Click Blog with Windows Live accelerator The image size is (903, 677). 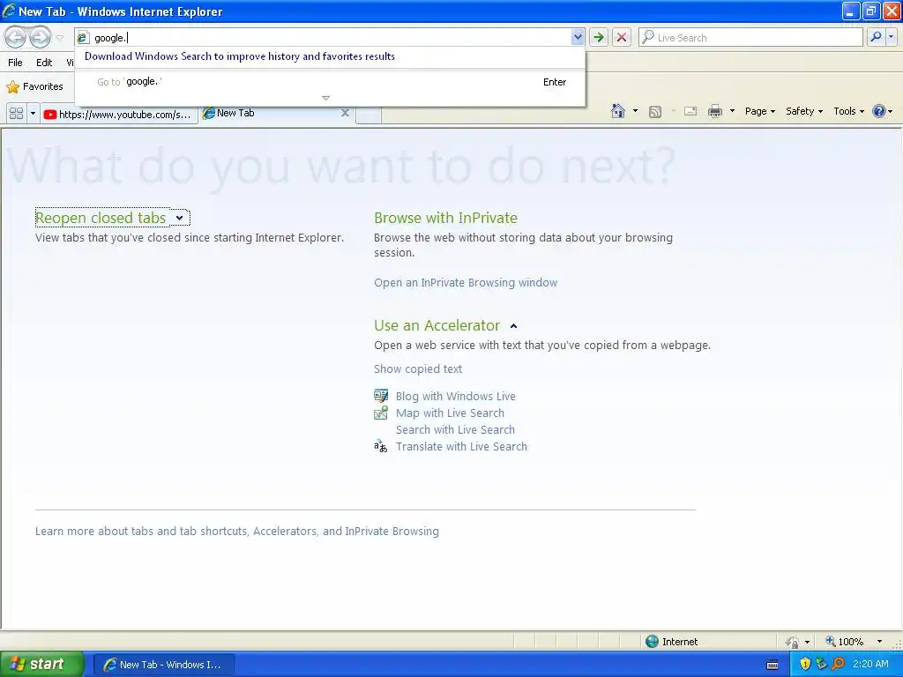tap(456, 396)
